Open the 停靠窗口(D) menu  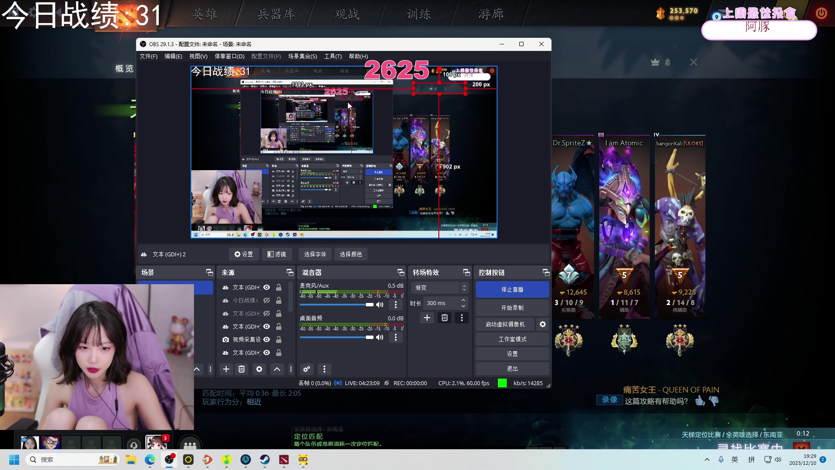coord(229,56)
